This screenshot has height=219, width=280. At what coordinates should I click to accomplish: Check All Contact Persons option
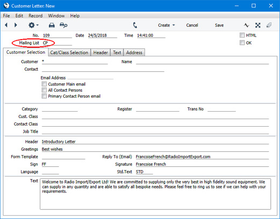point(44,90)
